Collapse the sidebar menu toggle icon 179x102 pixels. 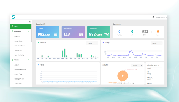pyautogui.click(x=30, y=22)
